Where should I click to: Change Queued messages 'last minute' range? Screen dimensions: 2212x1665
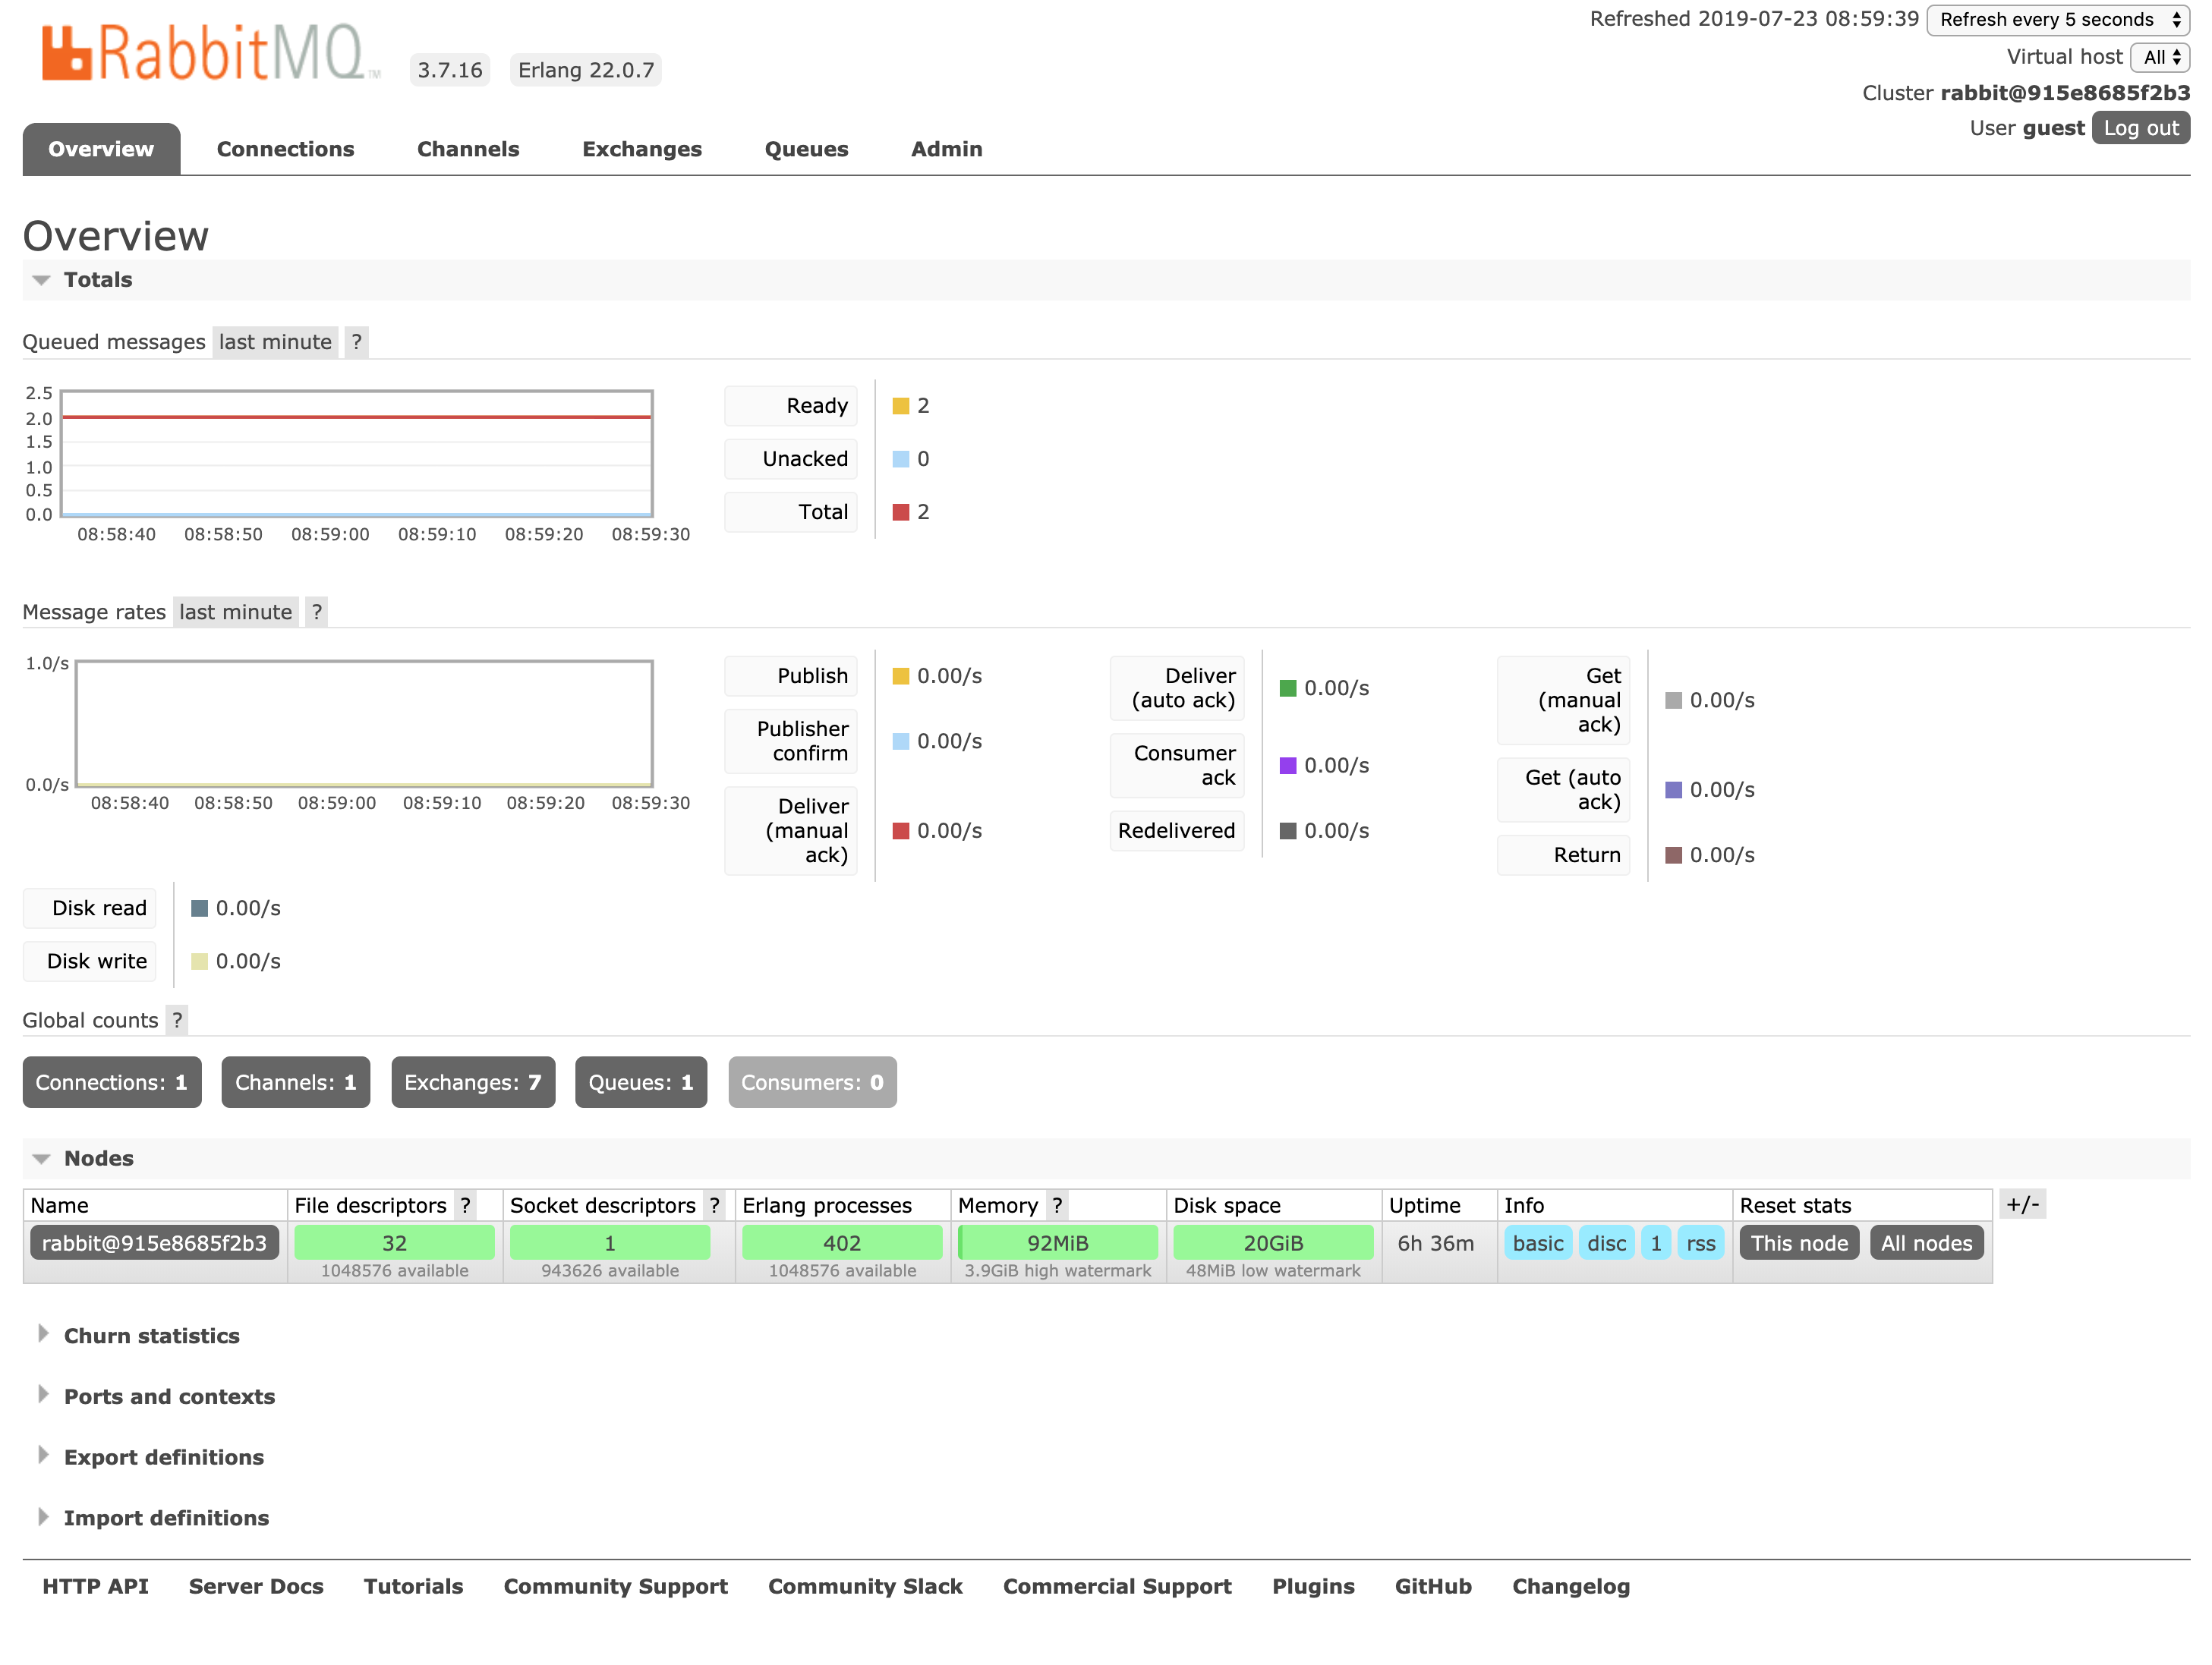[x=275, y=342]
